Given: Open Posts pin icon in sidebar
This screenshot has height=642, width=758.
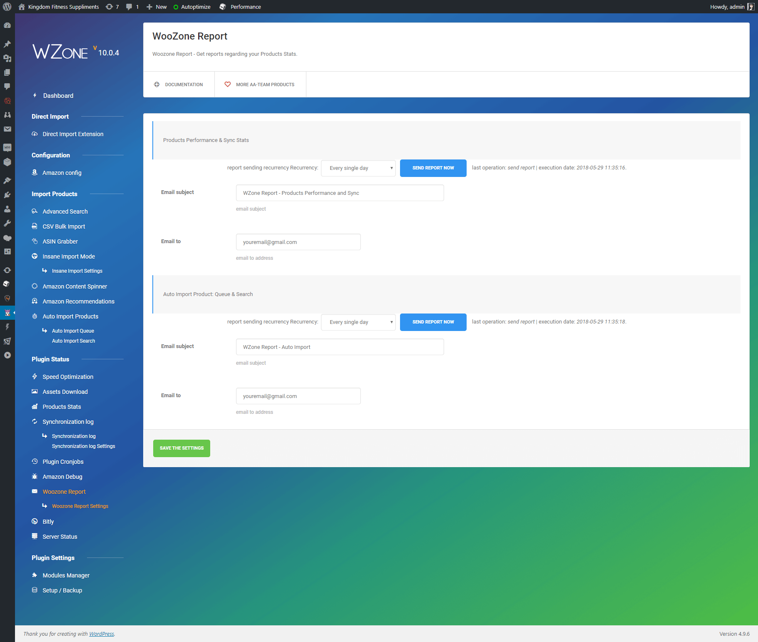Looking at the screenshot, I should click(x=7, y=44).
